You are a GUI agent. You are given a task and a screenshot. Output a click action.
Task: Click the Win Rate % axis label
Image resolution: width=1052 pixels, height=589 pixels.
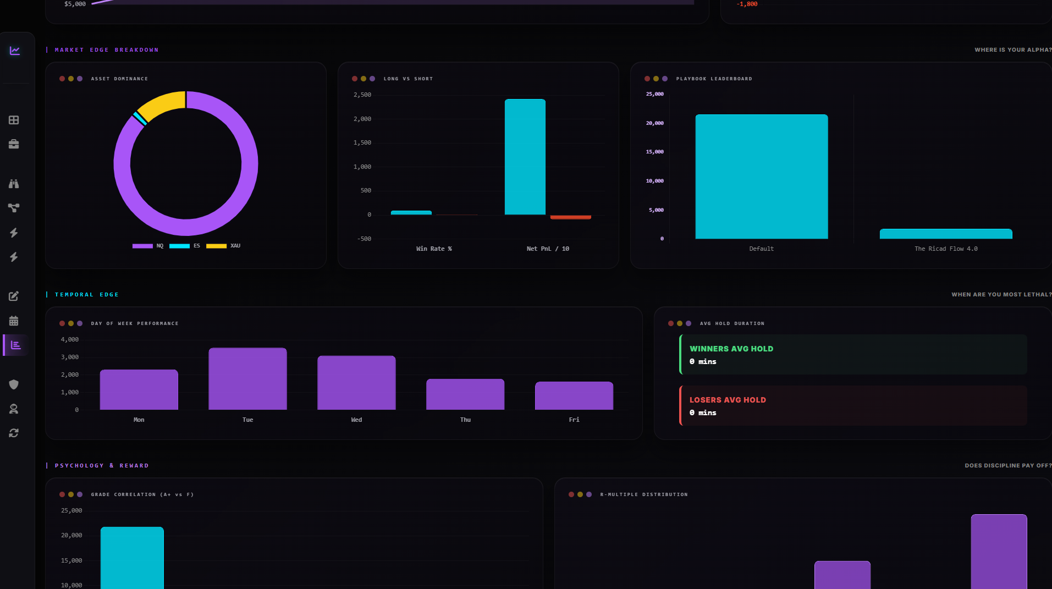tap(434, 249)
